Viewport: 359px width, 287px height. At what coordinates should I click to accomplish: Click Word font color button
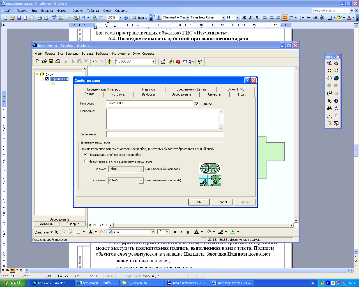pyautogui.click(x=349, y=17)
